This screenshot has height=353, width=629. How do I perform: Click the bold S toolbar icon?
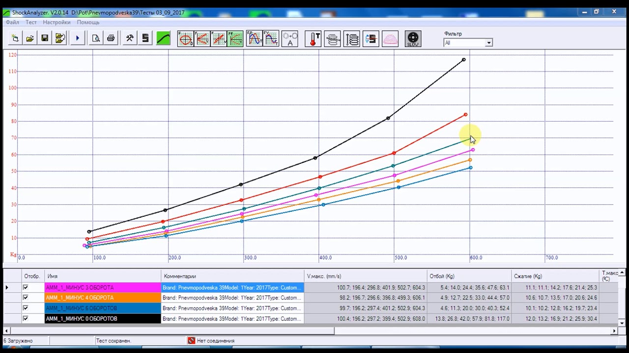[145, 38]
